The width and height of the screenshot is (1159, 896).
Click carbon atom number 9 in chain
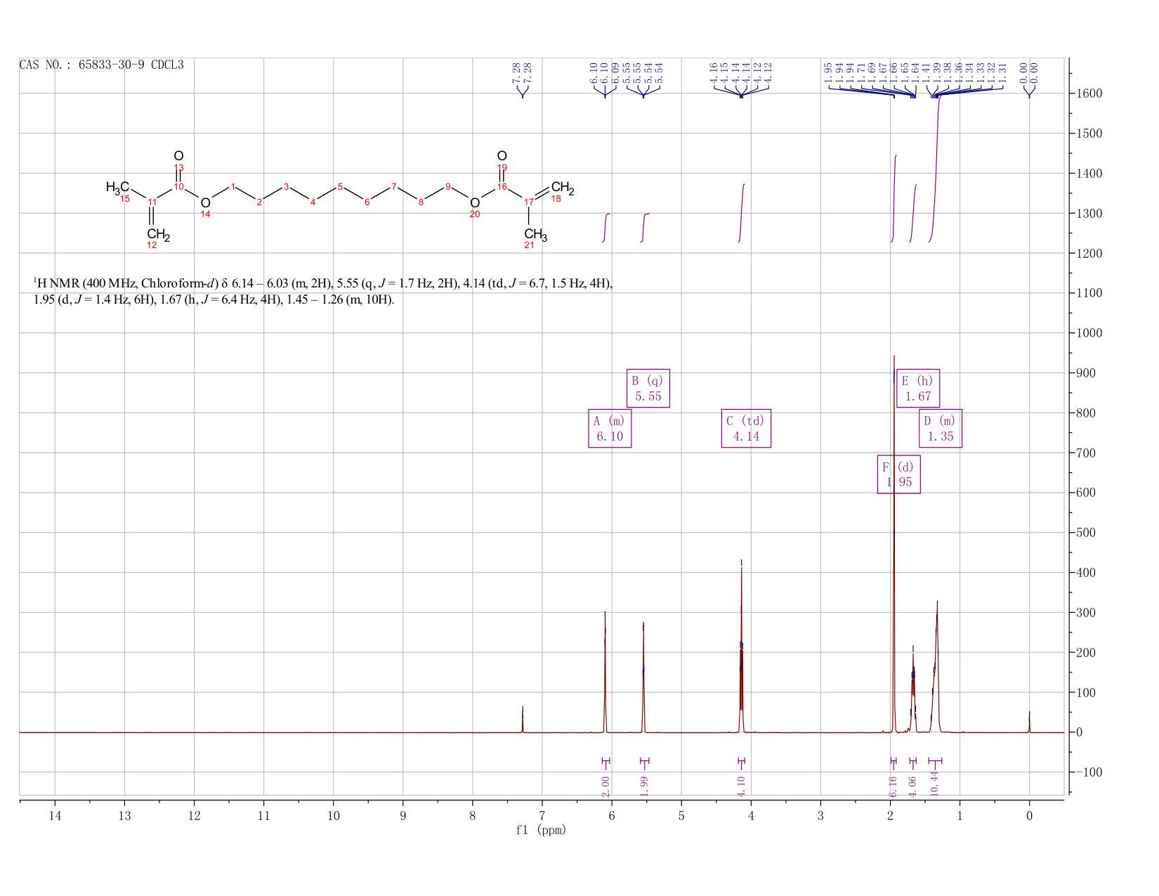pyautogui.click(x=447, y=186)
